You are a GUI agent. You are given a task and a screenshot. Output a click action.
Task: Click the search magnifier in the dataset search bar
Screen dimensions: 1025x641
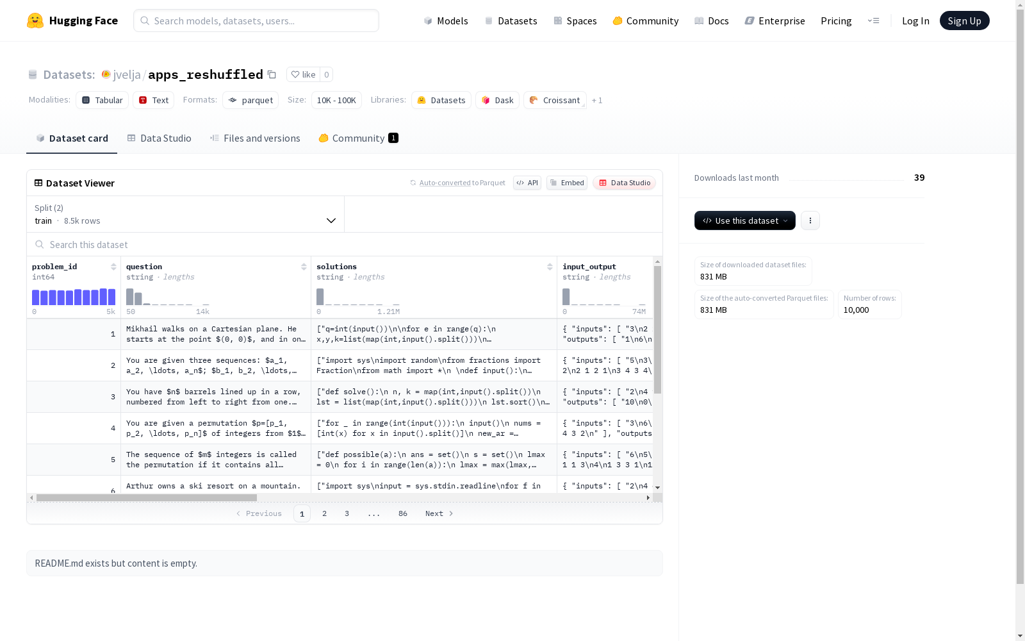(40, 244)
